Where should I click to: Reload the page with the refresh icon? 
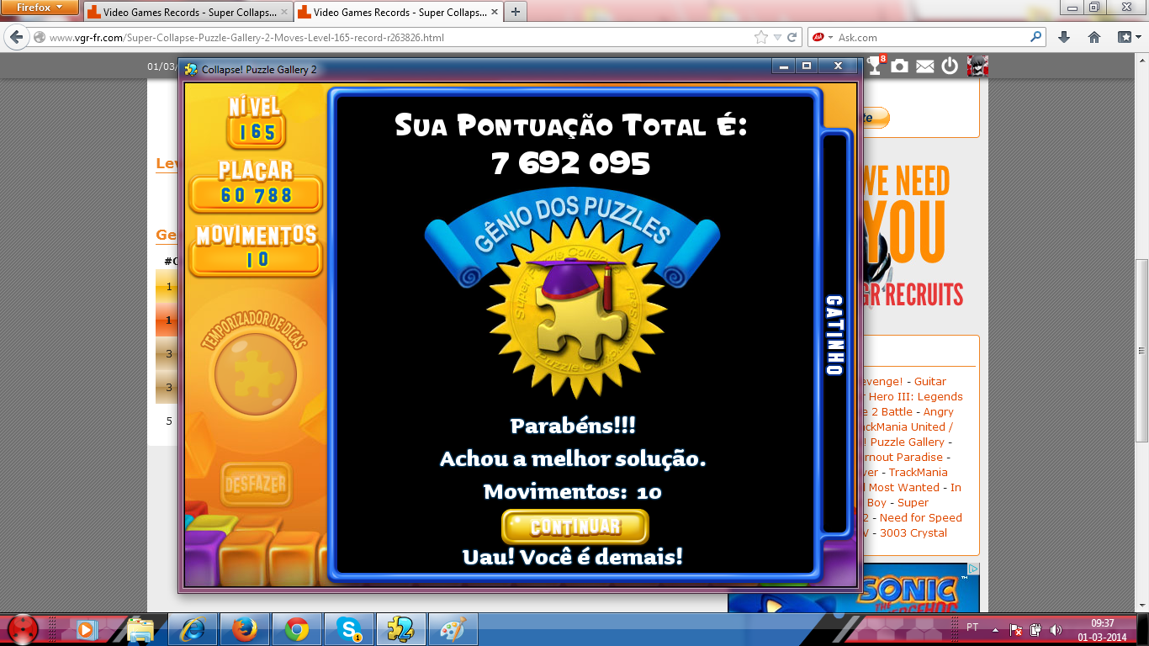pos(792,37)
